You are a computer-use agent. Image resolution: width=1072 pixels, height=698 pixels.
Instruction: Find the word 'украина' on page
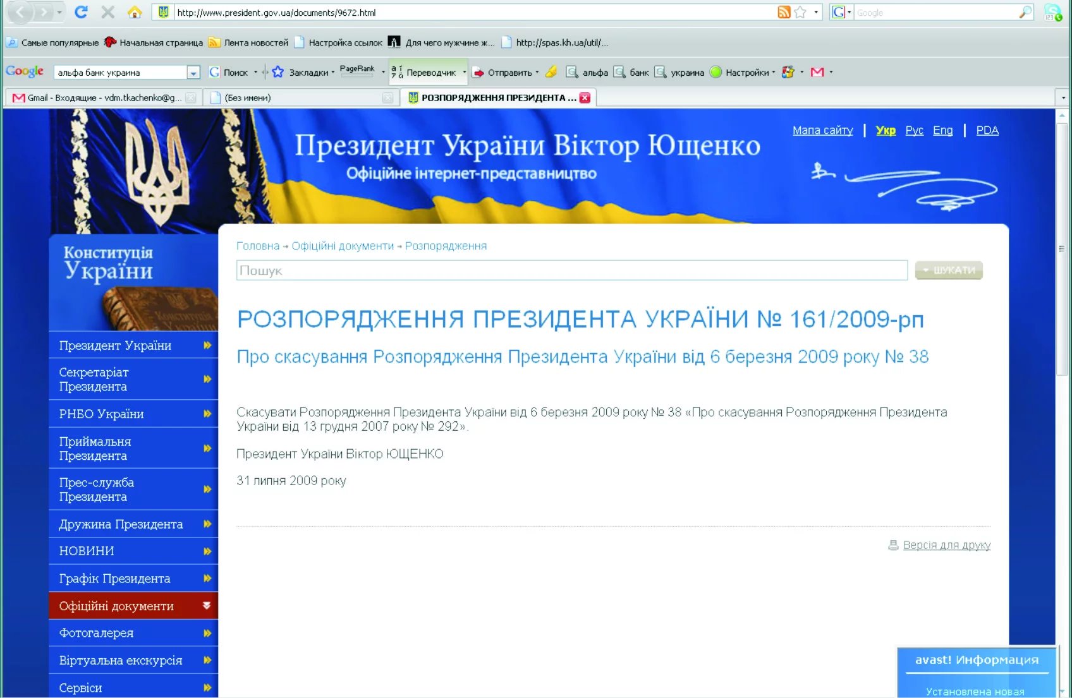tap(679, 72)
